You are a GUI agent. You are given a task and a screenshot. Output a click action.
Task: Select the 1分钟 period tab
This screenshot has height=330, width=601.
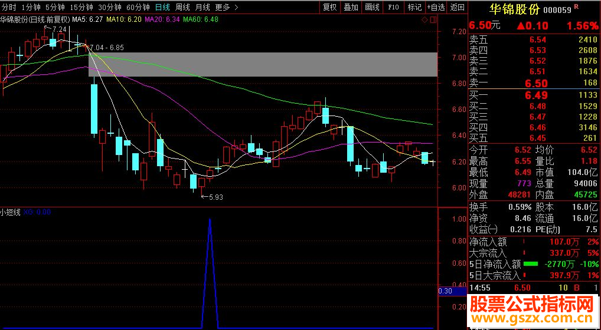tap(31, 7)
